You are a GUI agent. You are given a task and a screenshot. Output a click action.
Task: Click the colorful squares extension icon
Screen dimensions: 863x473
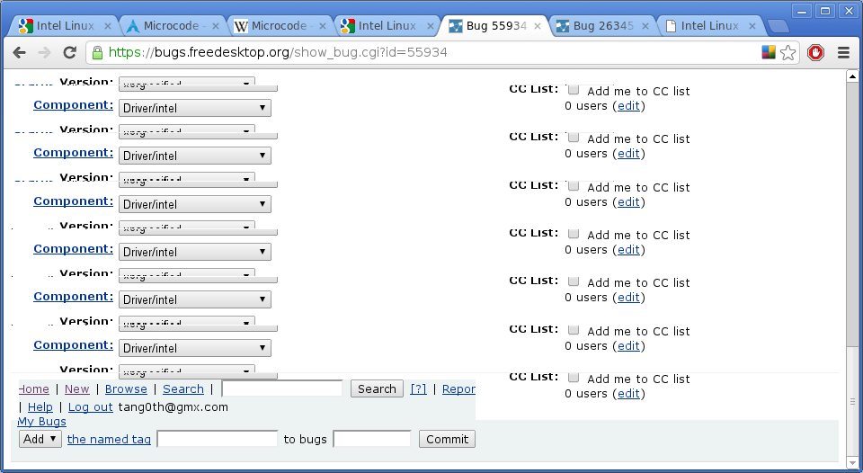point(769,53)
